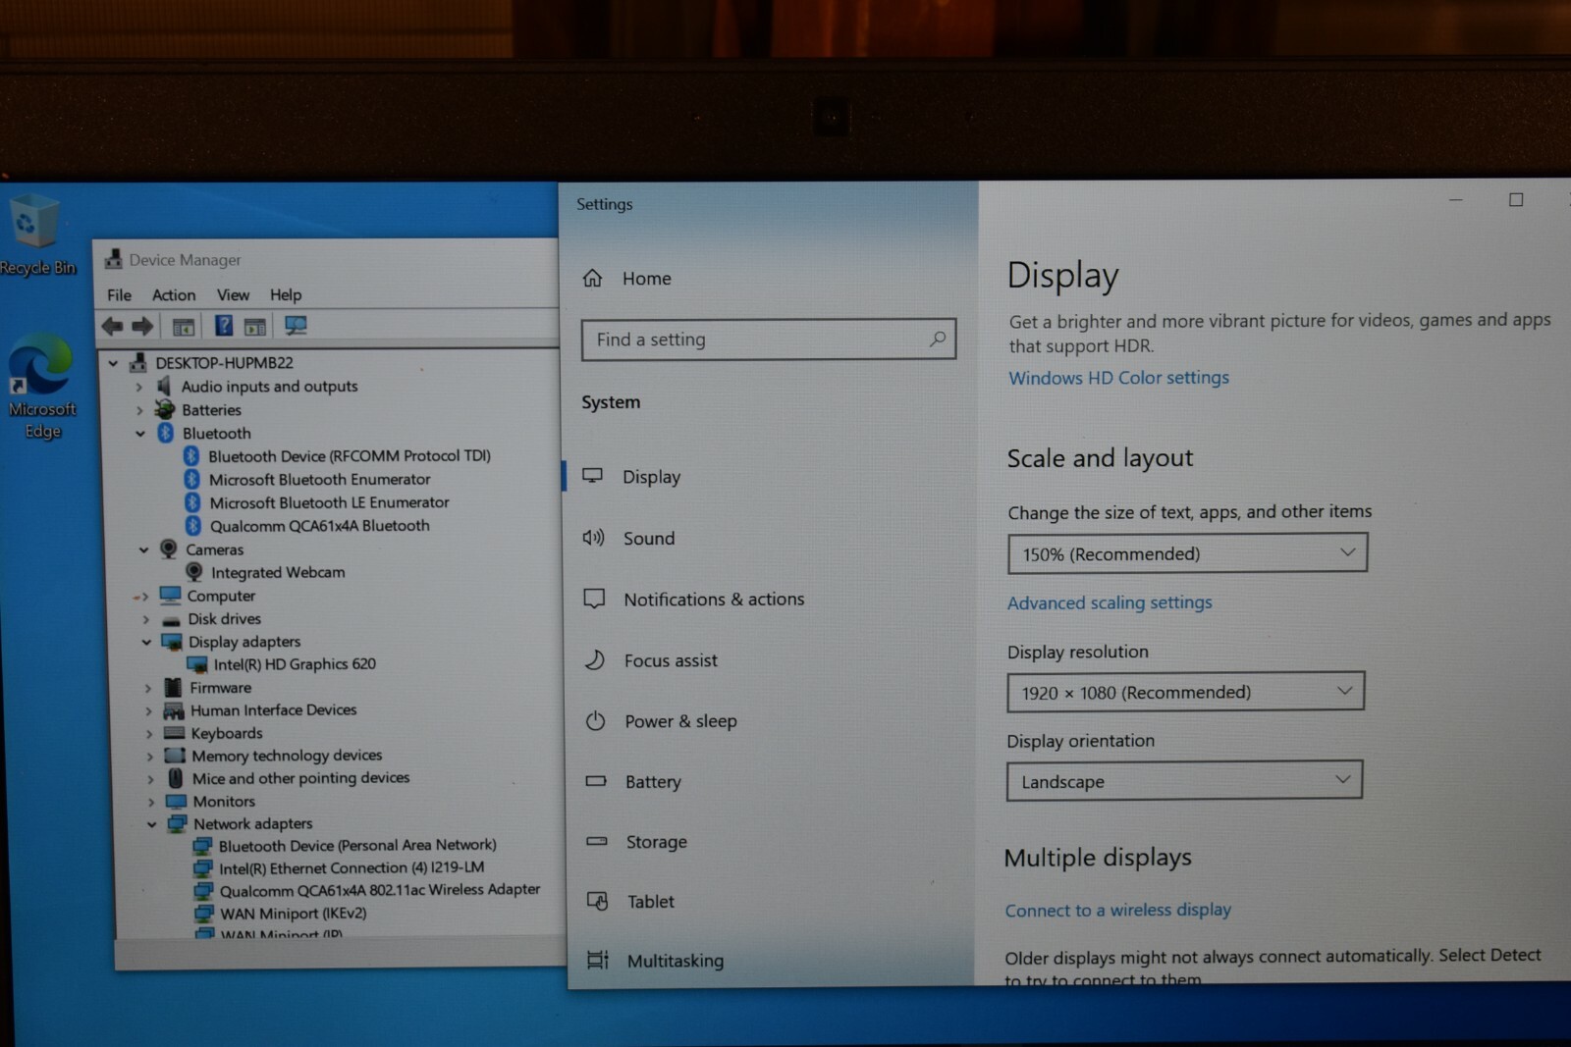The width and height of the screenshot is (1571, 1047).
Task: Open the Display resolution dropdown
Action: pyautogui.click(x=1185, y=692)
